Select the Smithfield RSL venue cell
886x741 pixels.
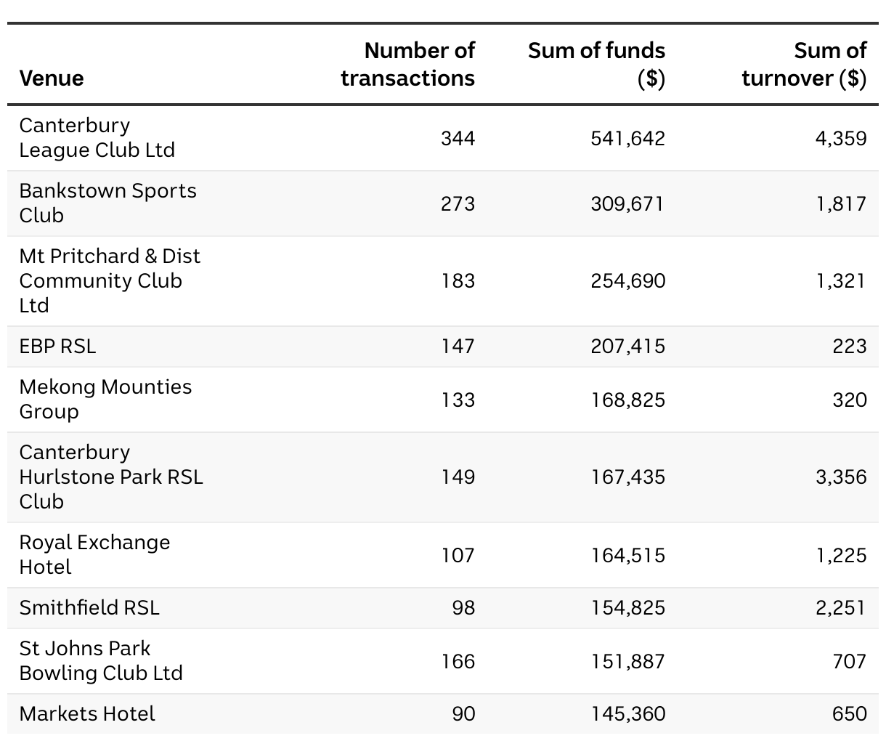89,607
